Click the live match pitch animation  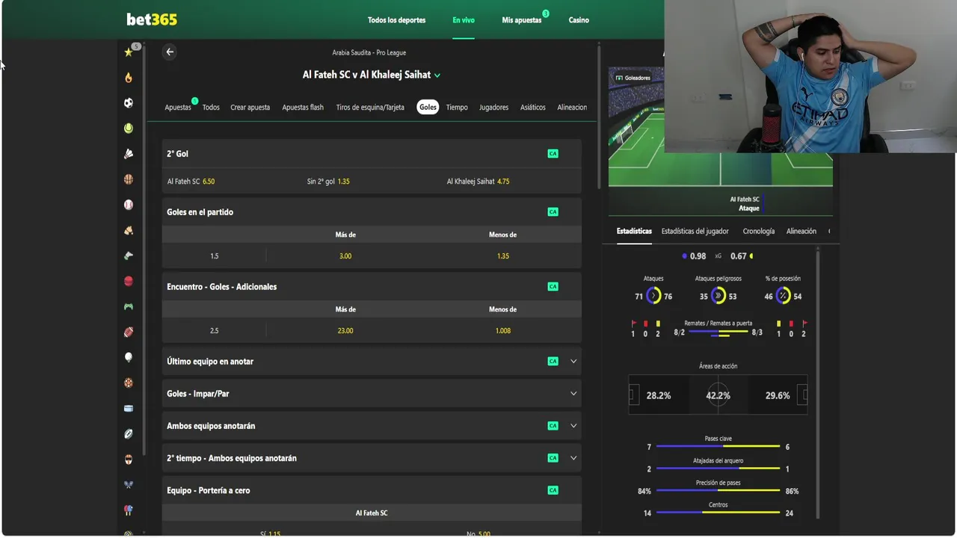(720, 127)
